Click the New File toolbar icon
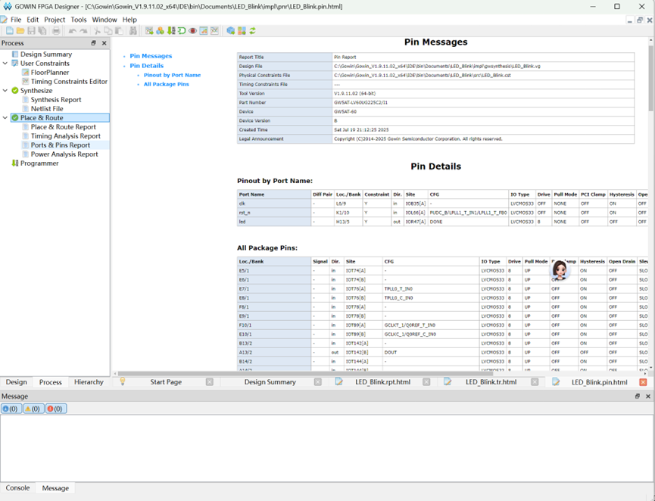This screenshot has width=655, height=501. 9,31
